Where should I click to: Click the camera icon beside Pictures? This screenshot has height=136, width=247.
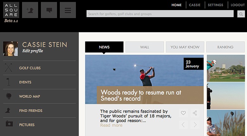pos(9,124)
